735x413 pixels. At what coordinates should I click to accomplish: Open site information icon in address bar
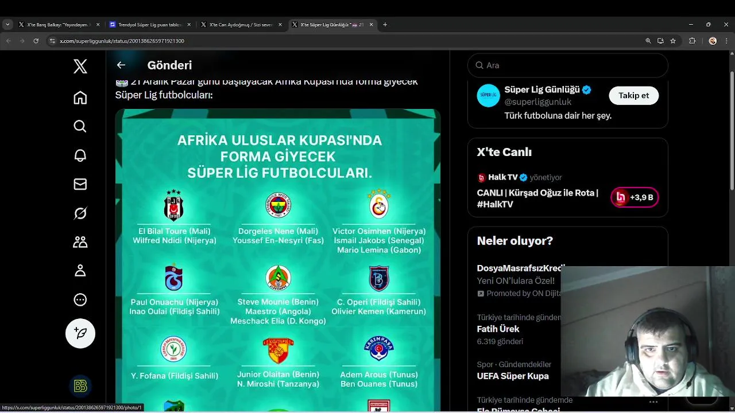coord(52,41)
